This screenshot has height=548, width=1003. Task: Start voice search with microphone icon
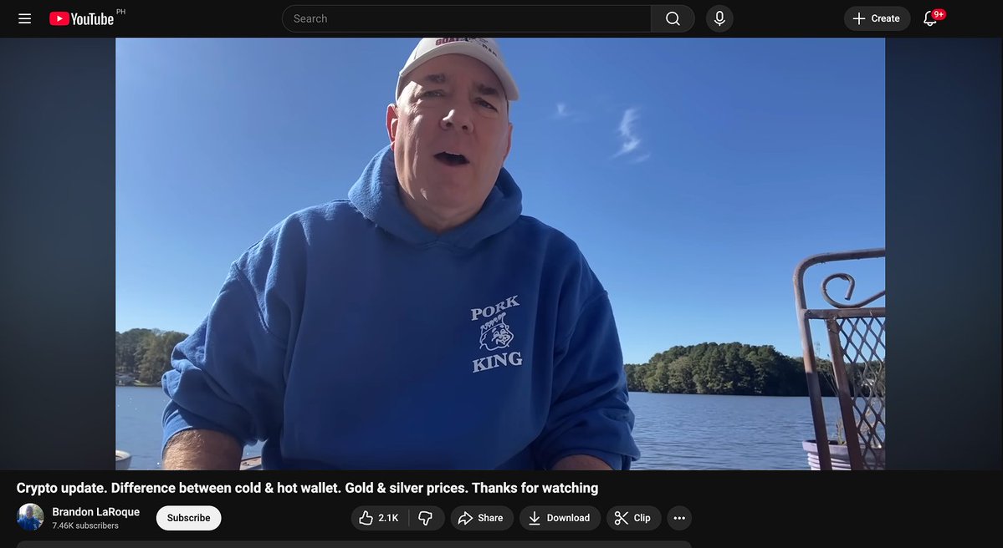tap(719, 18)
